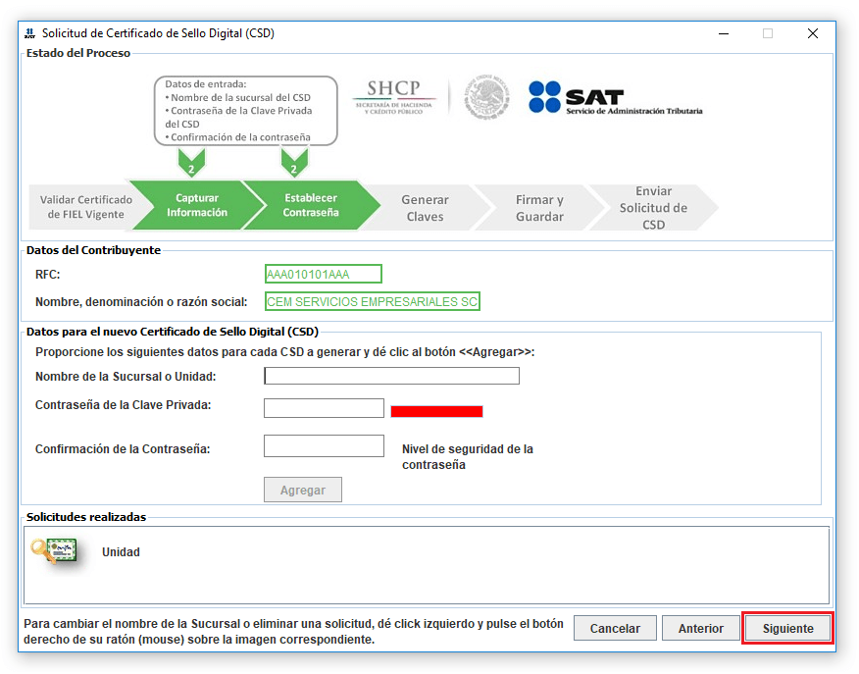Click the Mexican national seal emblem
The height and width of the screenshot is (674, 859).
[486, 97]
